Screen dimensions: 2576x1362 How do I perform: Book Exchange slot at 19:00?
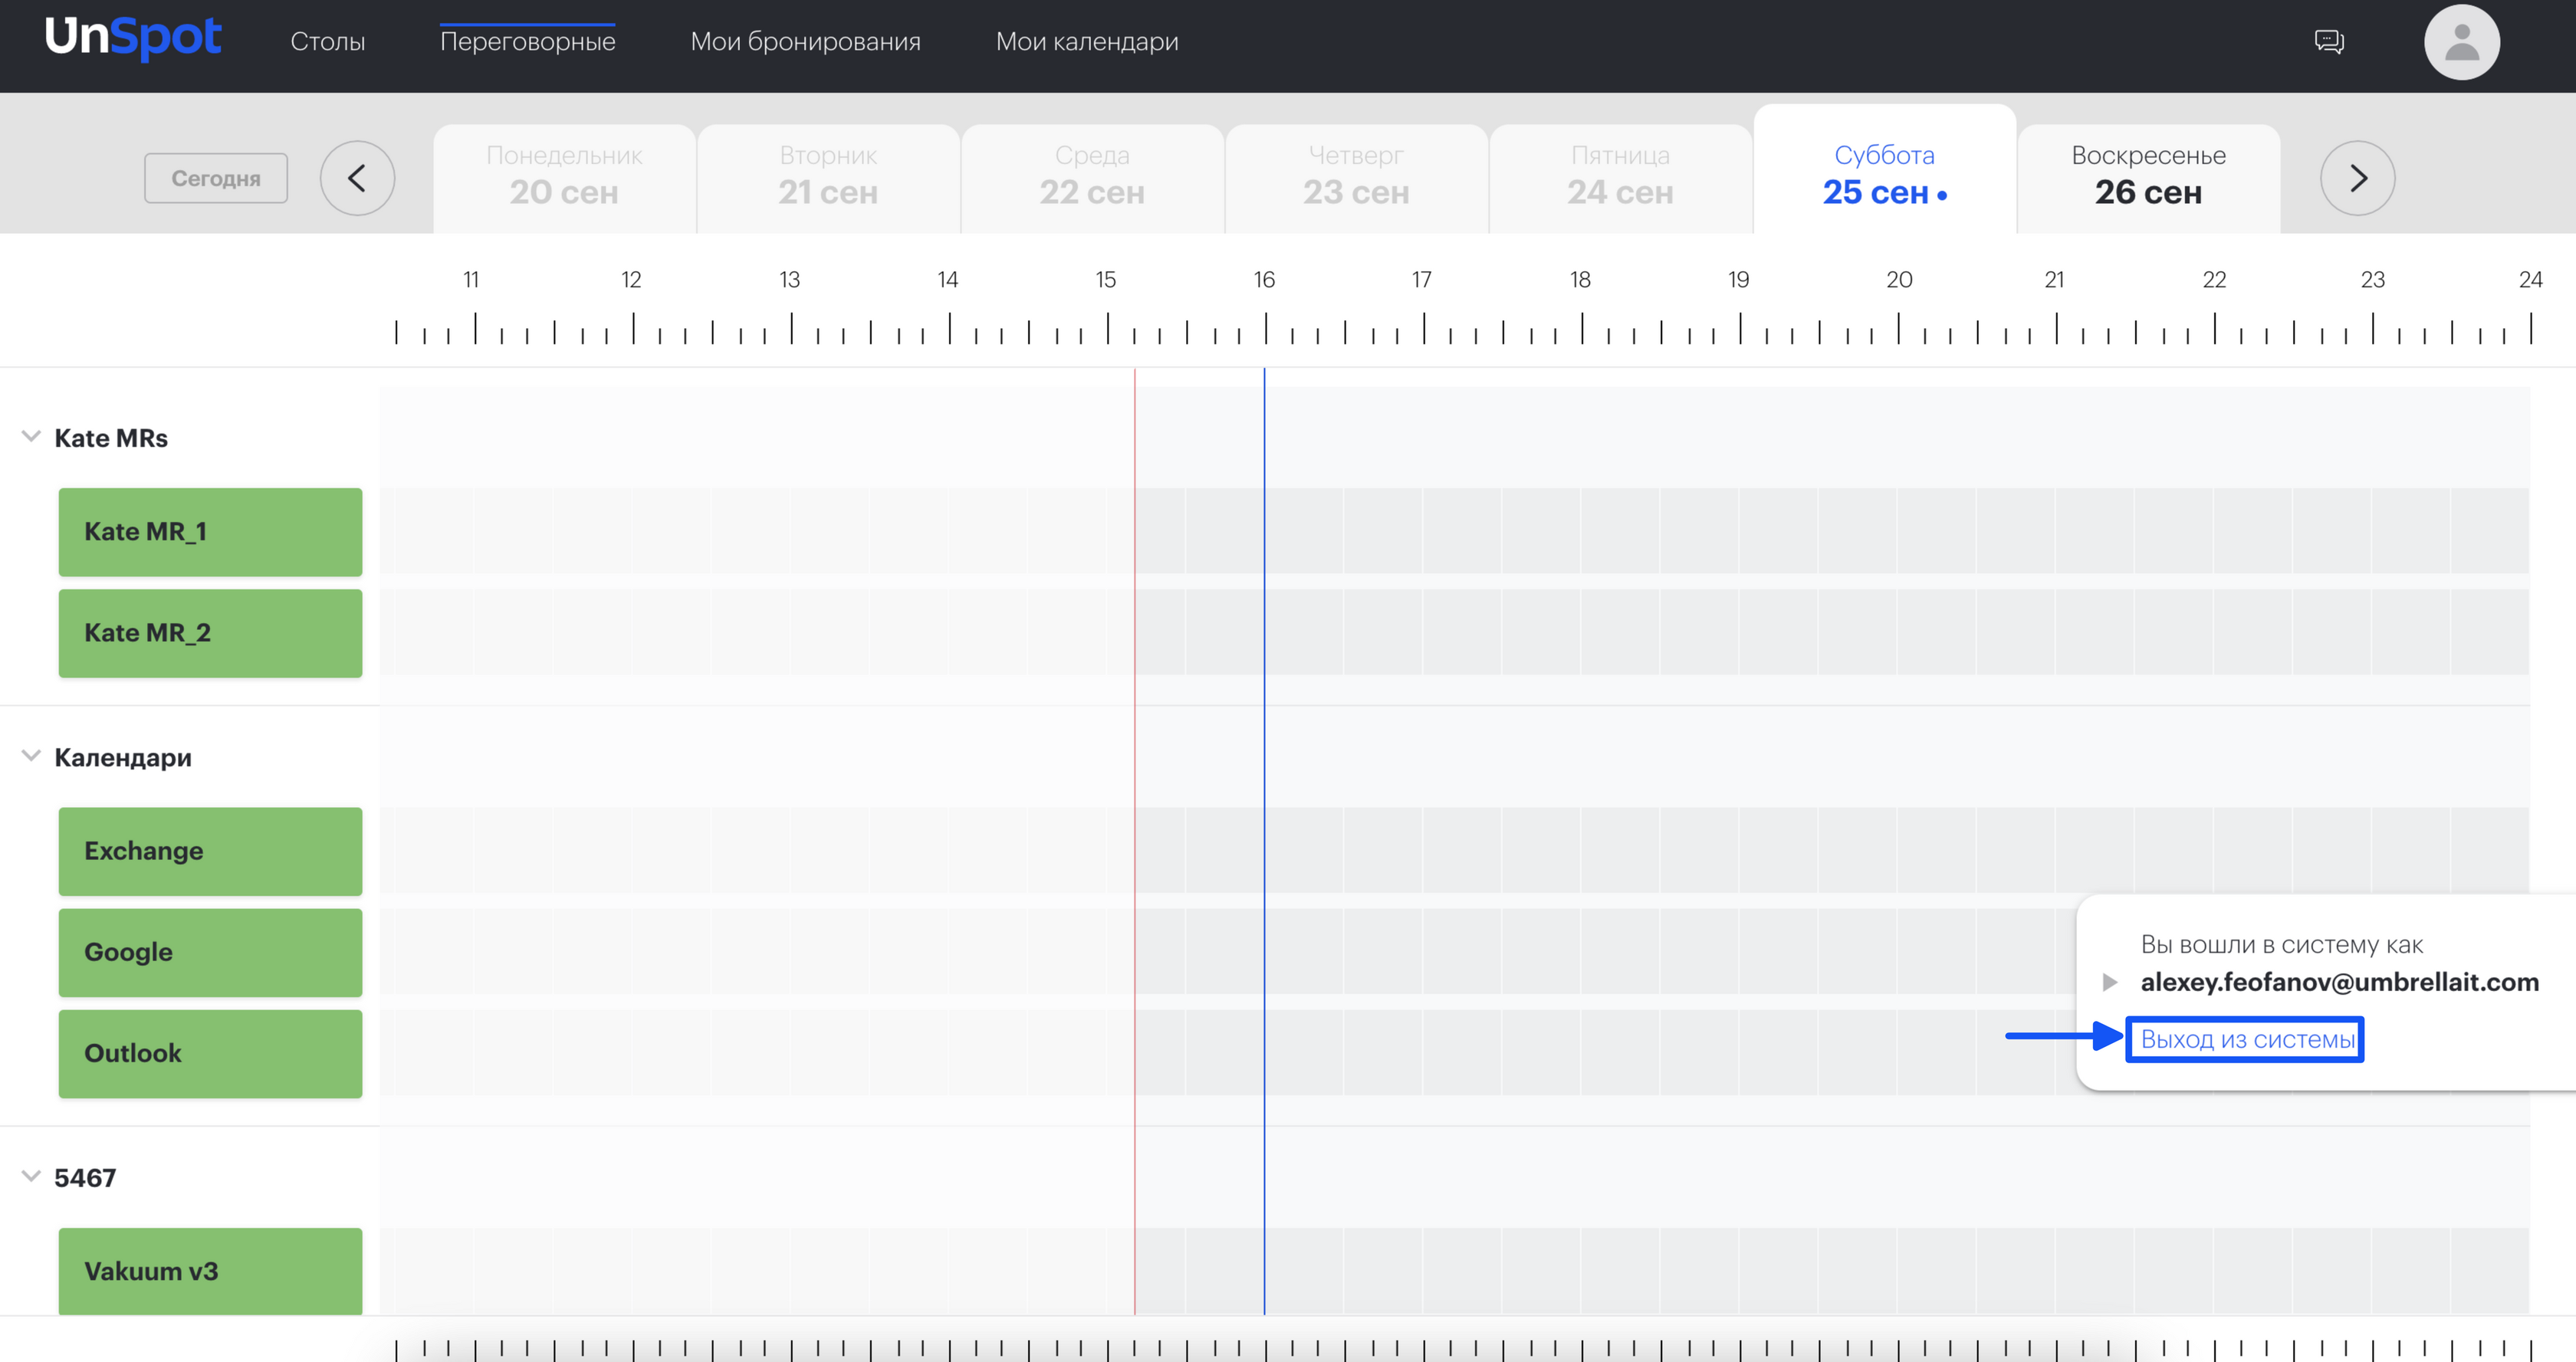[1779, 850]
